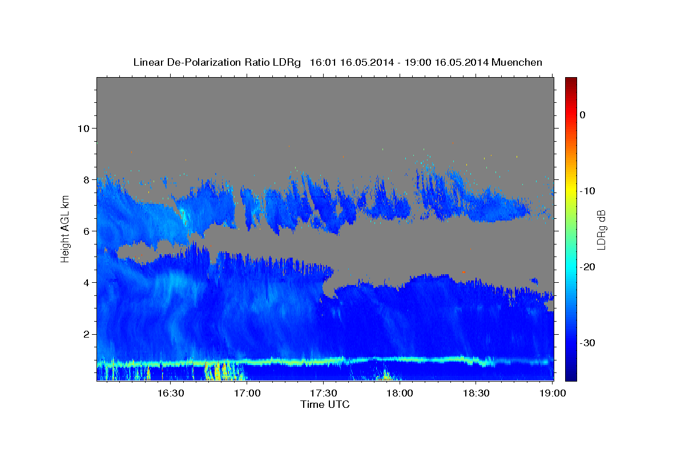
Task: Click the 18:00 time tick label
Action: (x=400, y=394)
